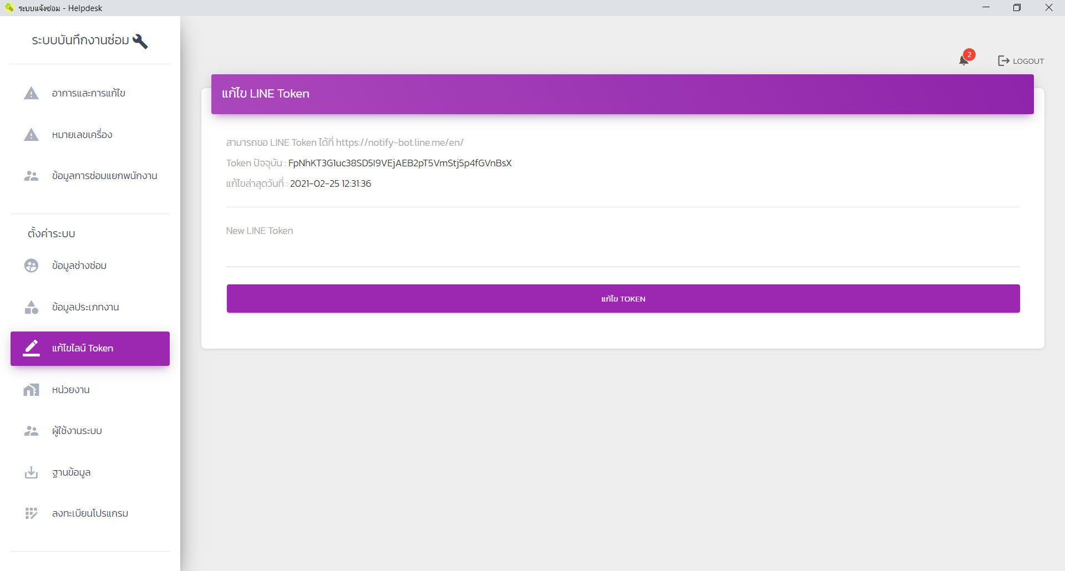Click the users icon beside ผู้ใช้งานระบบ
1065x571 pixels.
click(x=32, y=431)
